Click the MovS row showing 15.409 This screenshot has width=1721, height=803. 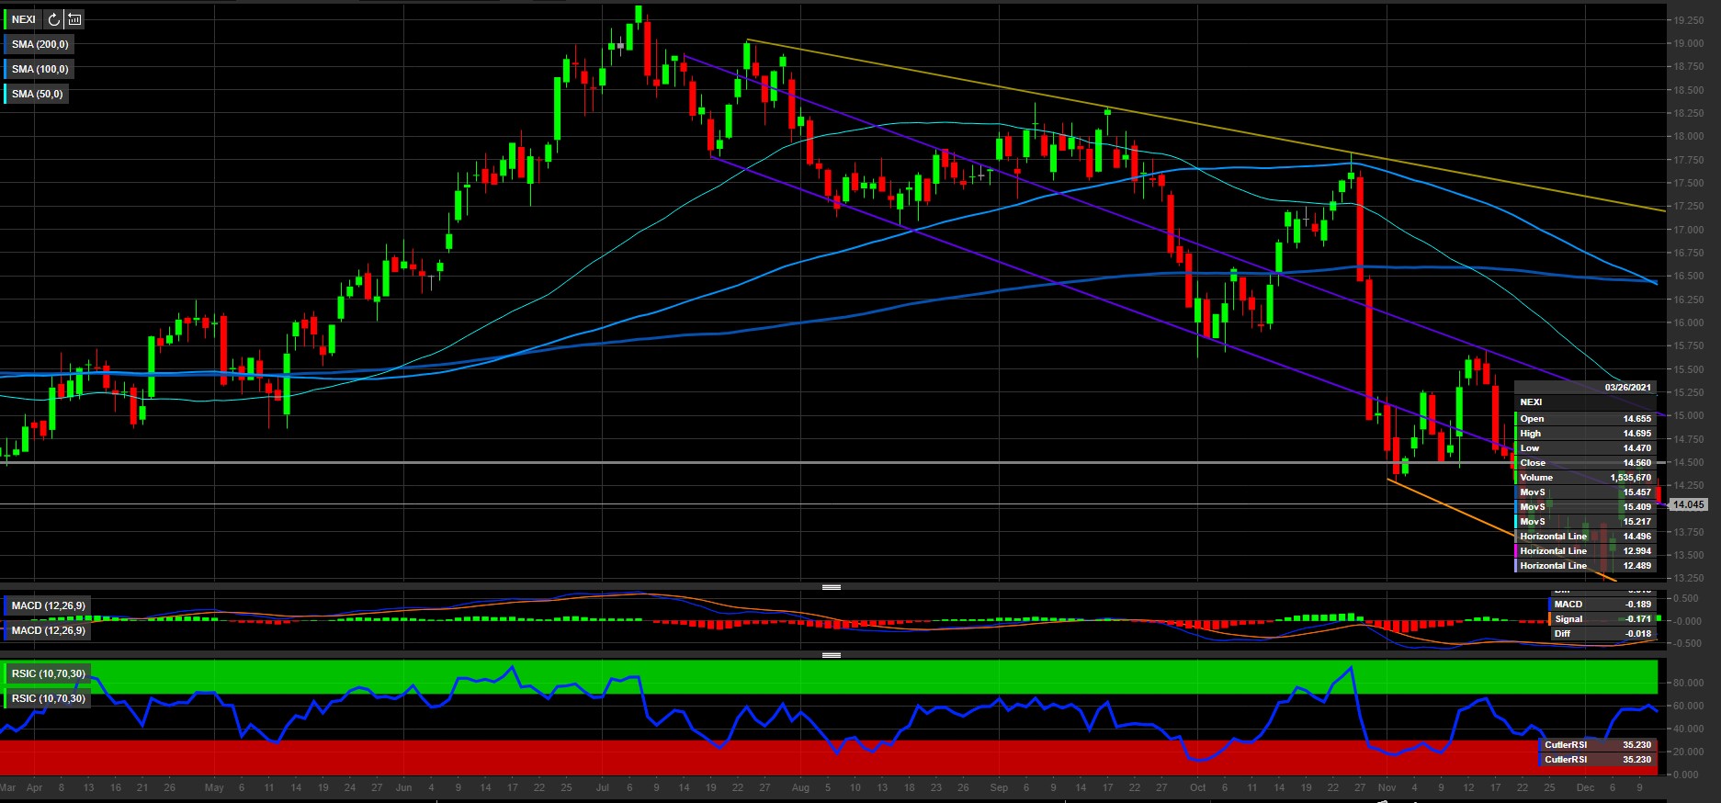pyautogui.click(x=1585, y=507)
